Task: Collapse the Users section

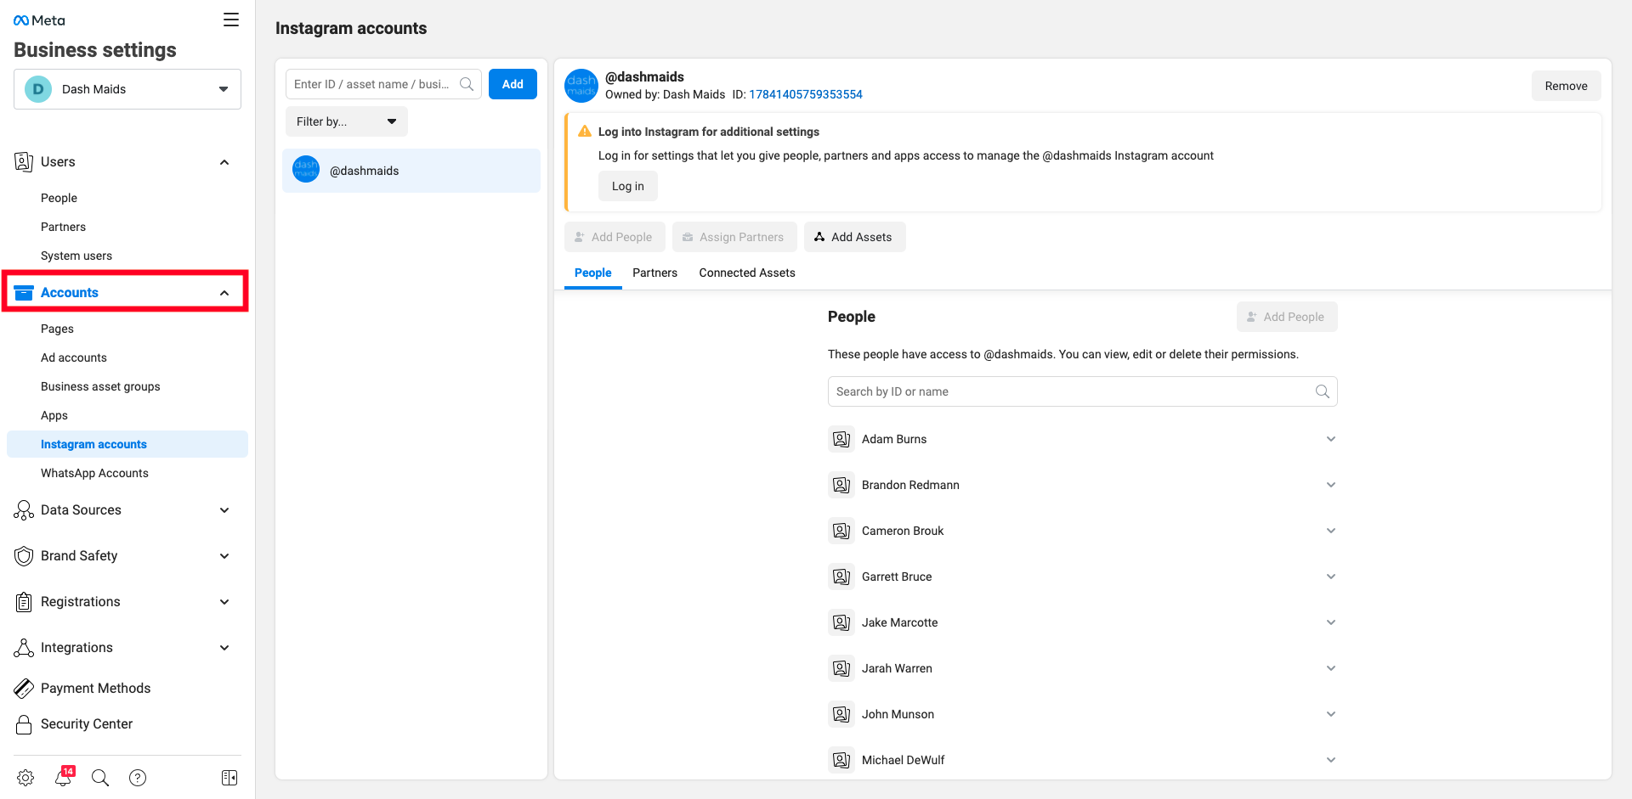Action: pos(224,162)
